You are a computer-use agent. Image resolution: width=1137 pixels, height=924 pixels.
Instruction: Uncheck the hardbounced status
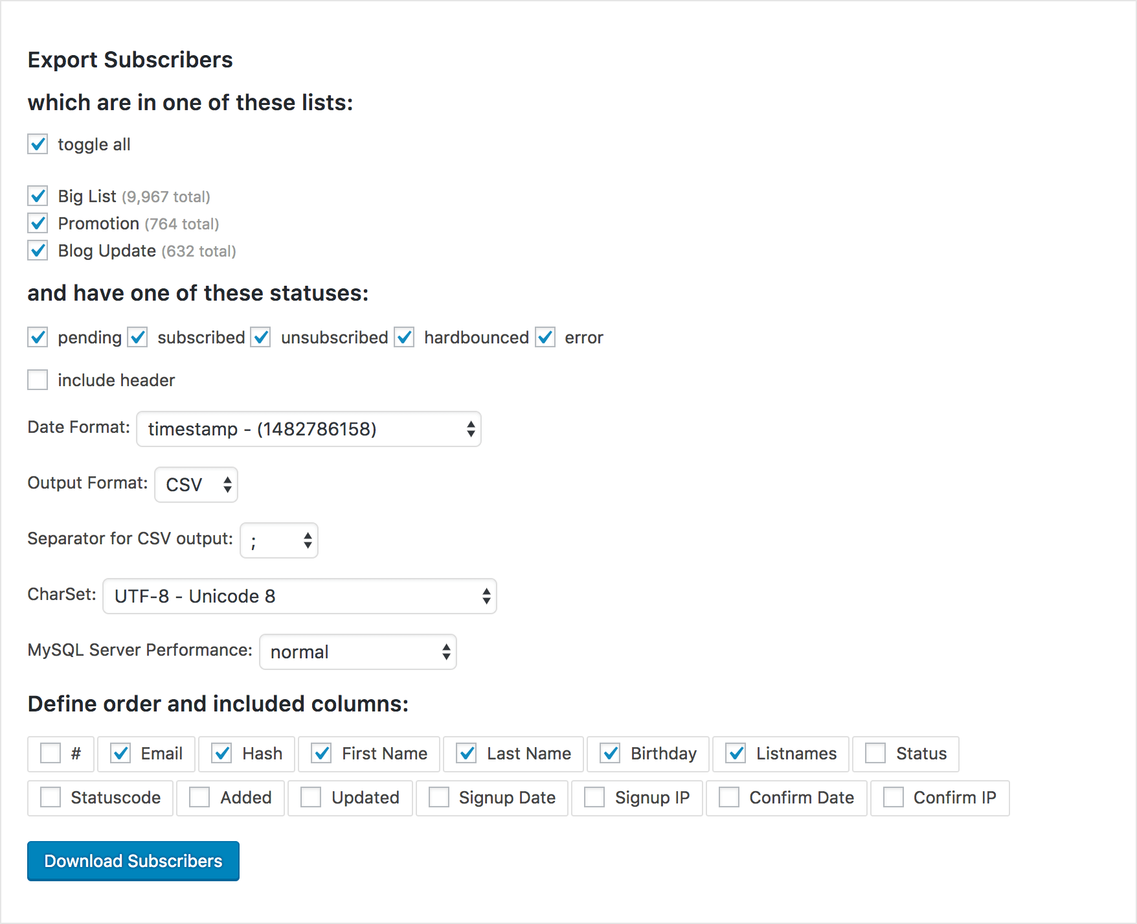(404, 337)
